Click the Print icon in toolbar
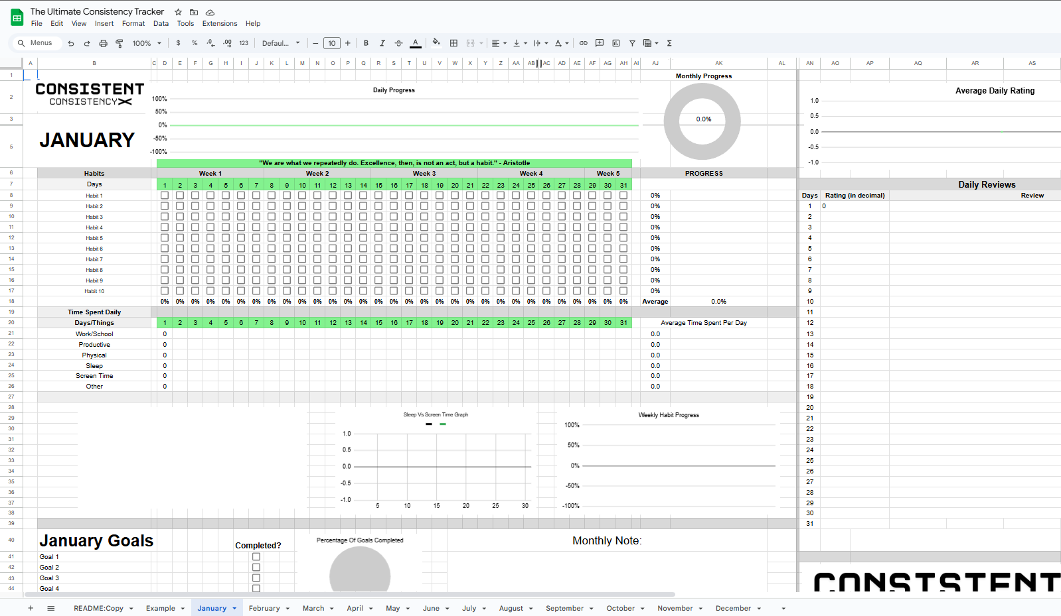Viewport: 1061px width, 616px height. [103, 43]
